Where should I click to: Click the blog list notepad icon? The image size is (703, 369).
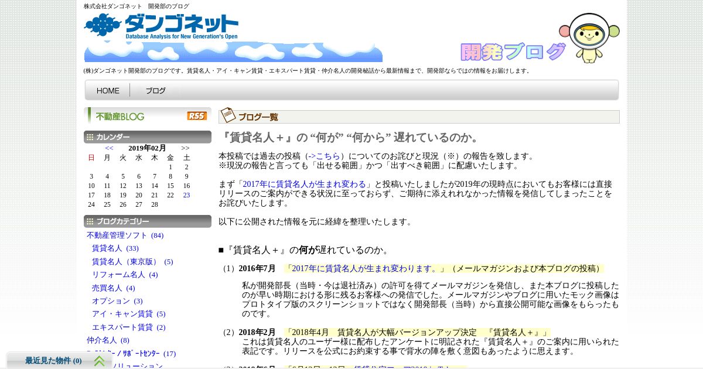point(228,115)
